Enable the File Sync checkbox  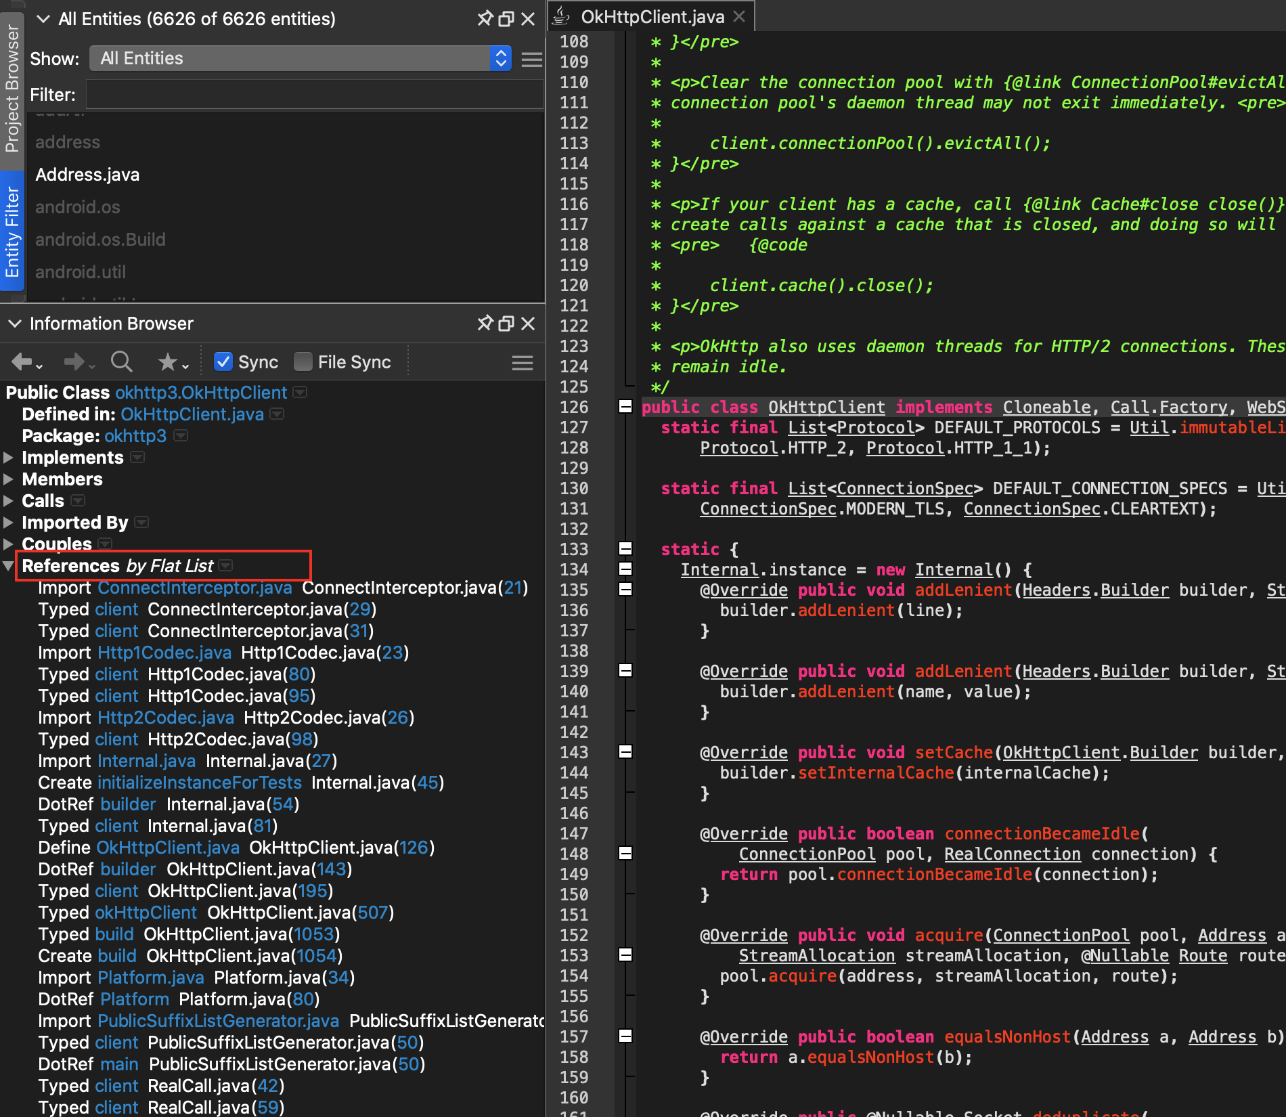[x=303, y=362]
